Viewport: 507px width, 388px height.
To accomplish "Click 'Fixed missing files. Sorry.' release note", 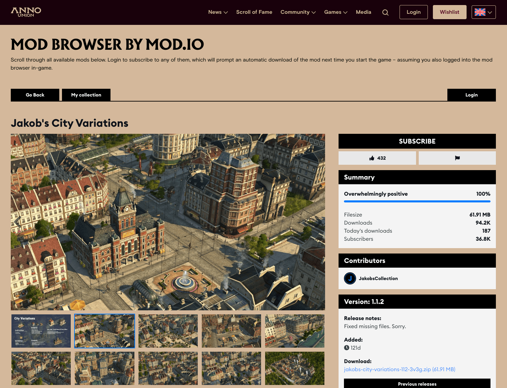I will [375, 326].
